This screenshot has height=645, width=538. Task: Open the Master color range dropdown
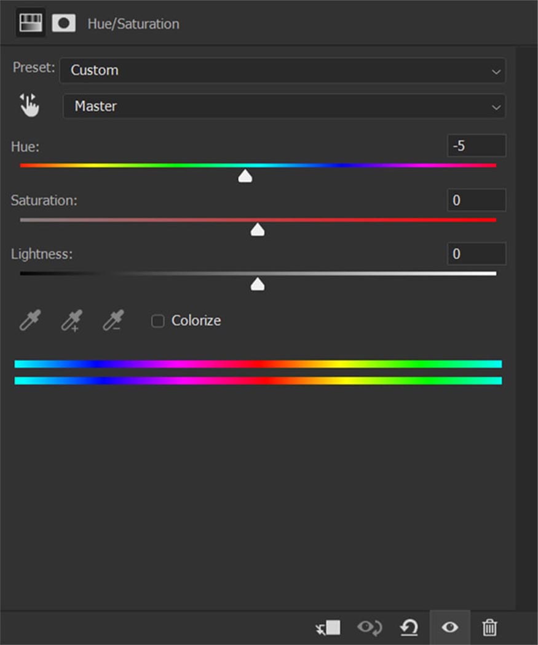click(284, 106)
